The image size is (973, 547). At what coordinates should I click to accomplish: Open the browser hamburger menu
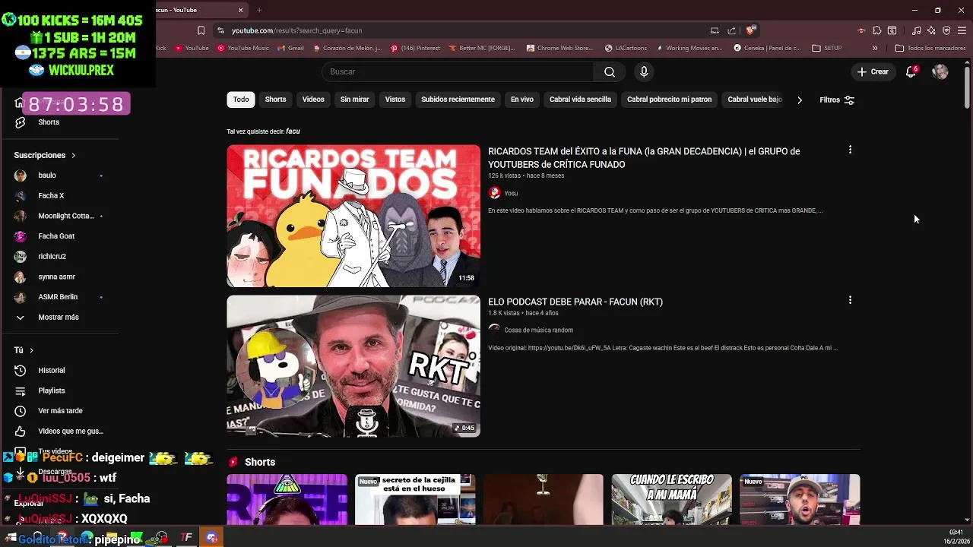(x=962, y=30)
